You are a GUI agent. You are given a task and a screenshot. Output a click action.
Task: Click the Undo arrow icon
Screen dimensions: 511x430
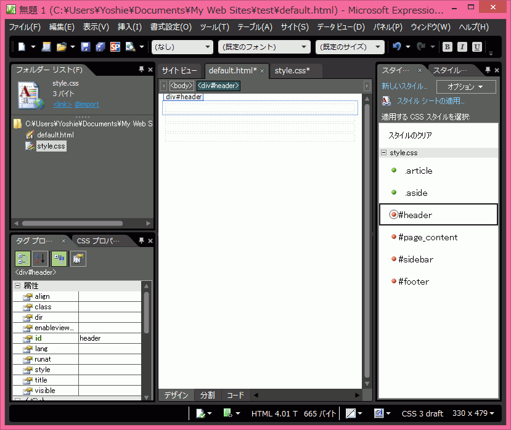coord(396,47)
